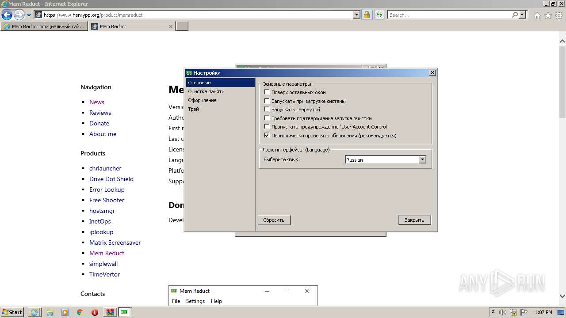Open the InetOps product link
The width and height of the screenshot is (566, 318).
[x=100, y=221]
